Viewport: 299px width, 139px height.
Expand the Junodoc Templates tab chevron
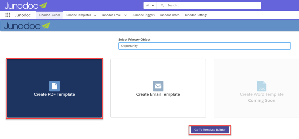coord(95,15)
